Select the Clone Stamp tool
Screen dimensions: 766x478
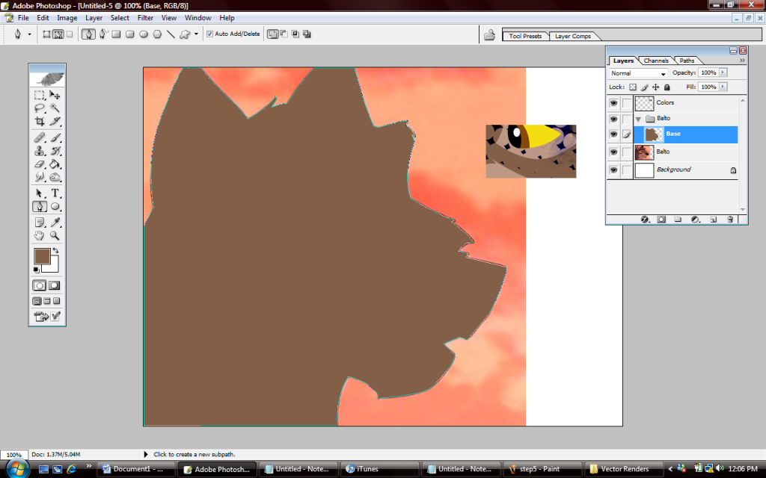(40, 151)
